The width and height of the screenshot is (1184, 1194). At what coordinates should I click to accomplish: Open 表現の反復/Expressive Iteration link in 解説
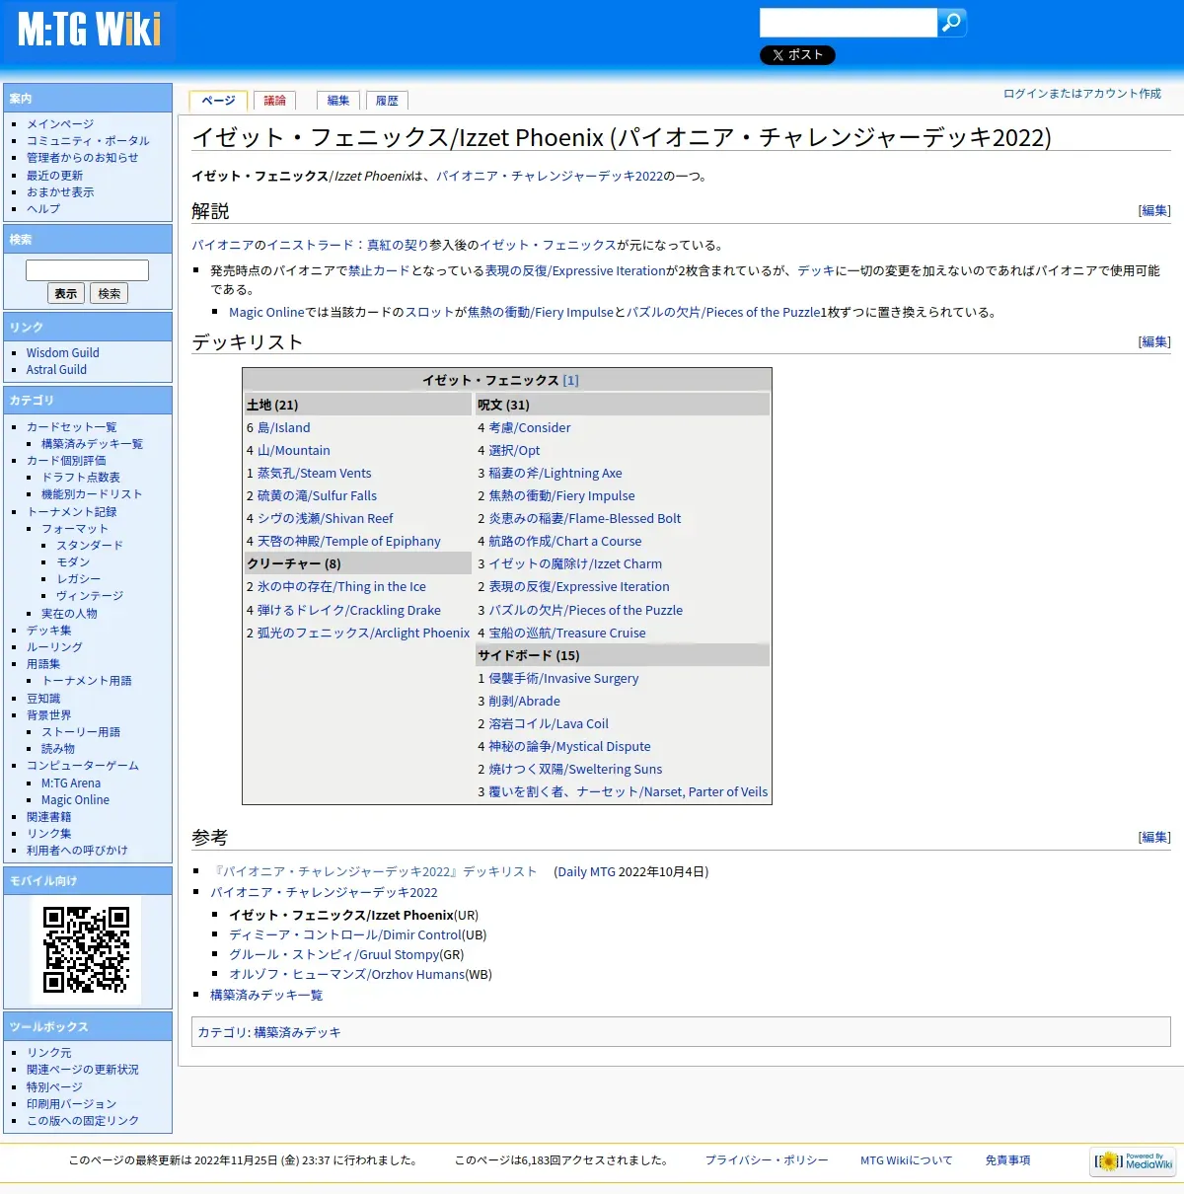tap(575, 270)
